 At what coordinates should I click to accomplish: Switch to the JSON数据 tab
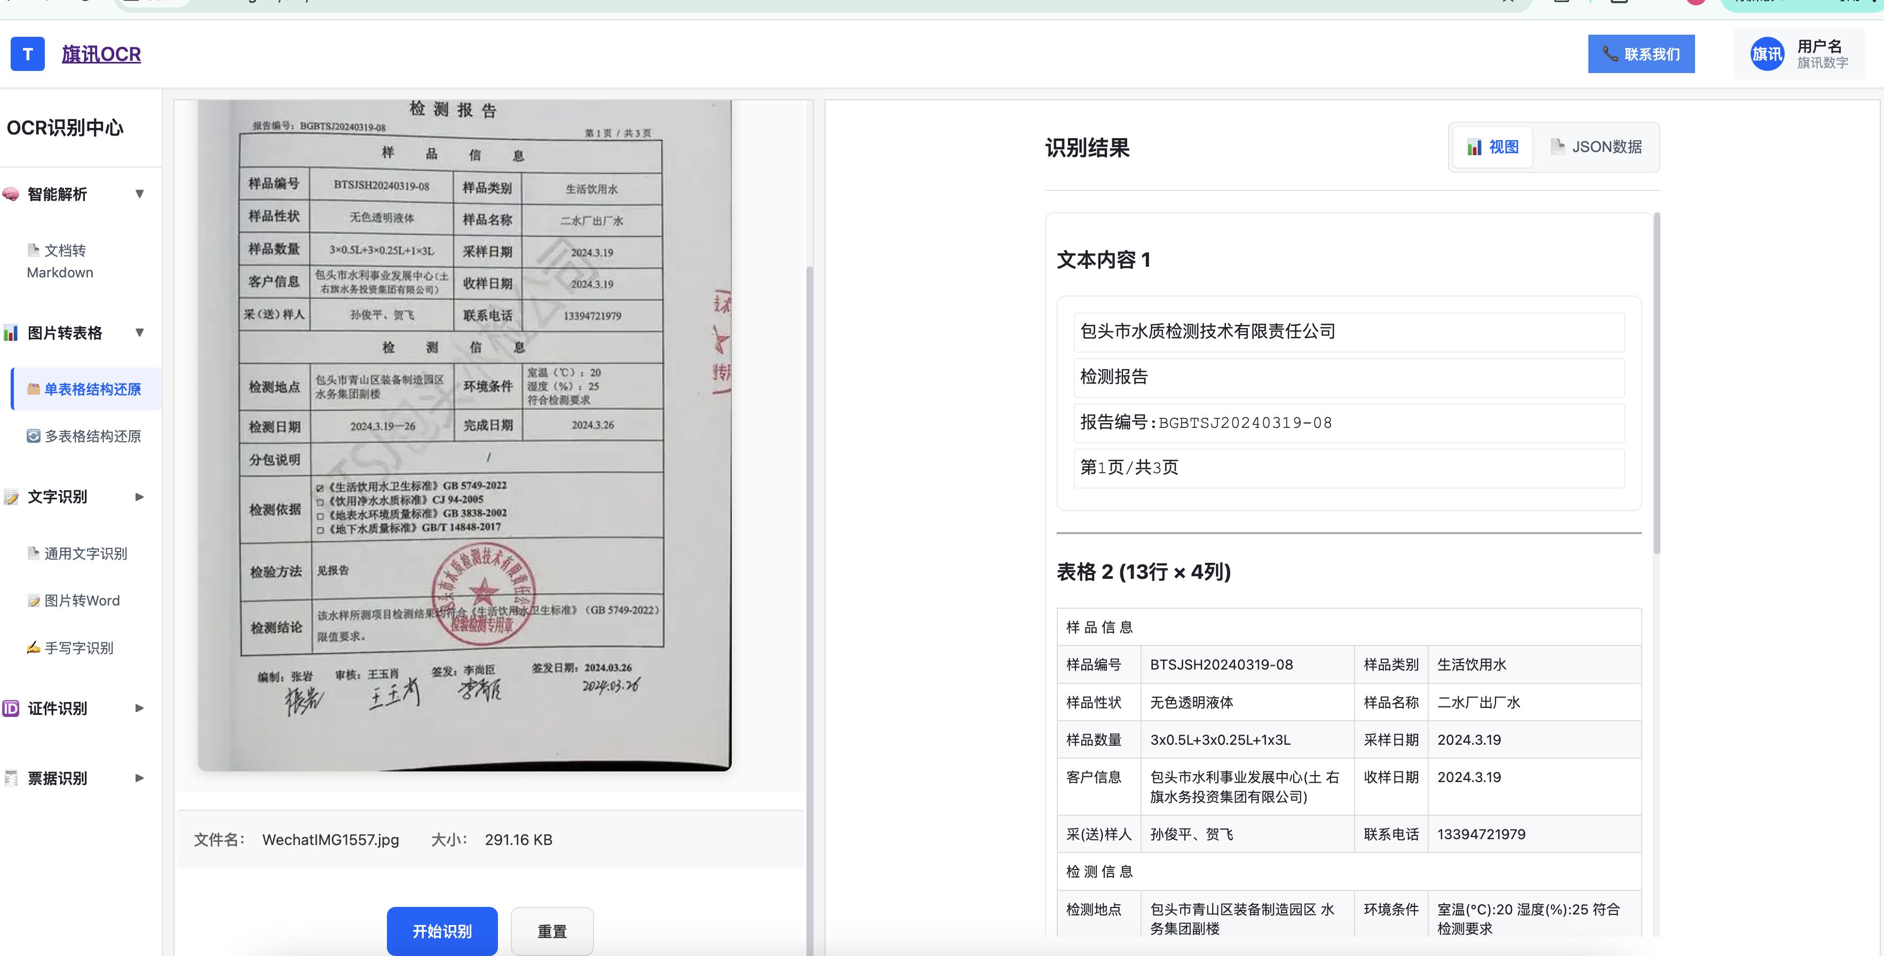coord(1596,147)
